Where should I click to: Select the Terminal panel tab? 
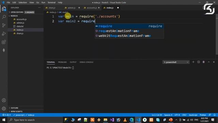coord(51,62)
